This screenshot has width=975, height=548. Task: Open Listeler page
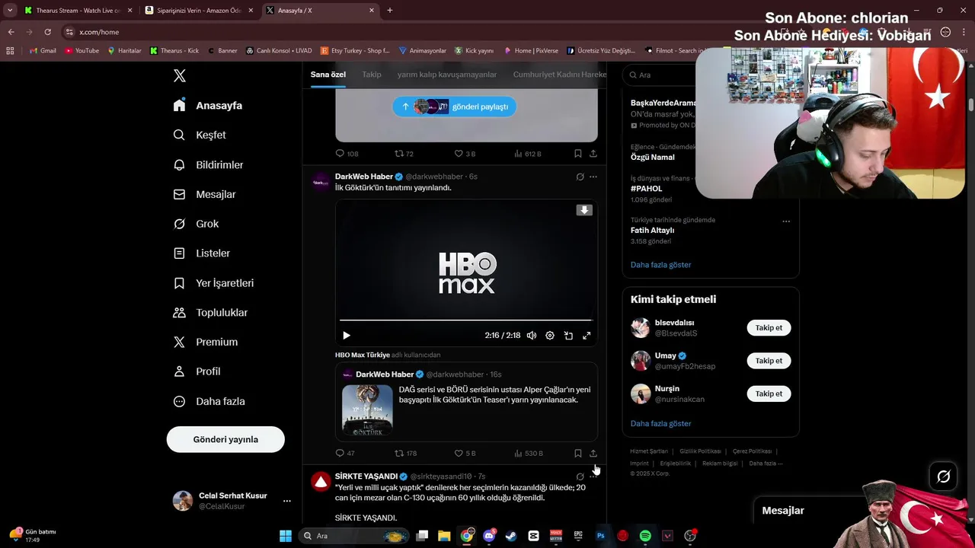pos(201,253)
